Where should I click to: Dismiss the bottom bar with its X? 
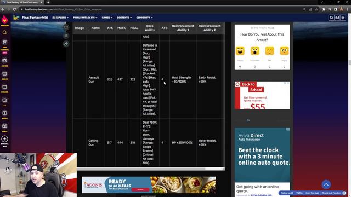point(344,193)
